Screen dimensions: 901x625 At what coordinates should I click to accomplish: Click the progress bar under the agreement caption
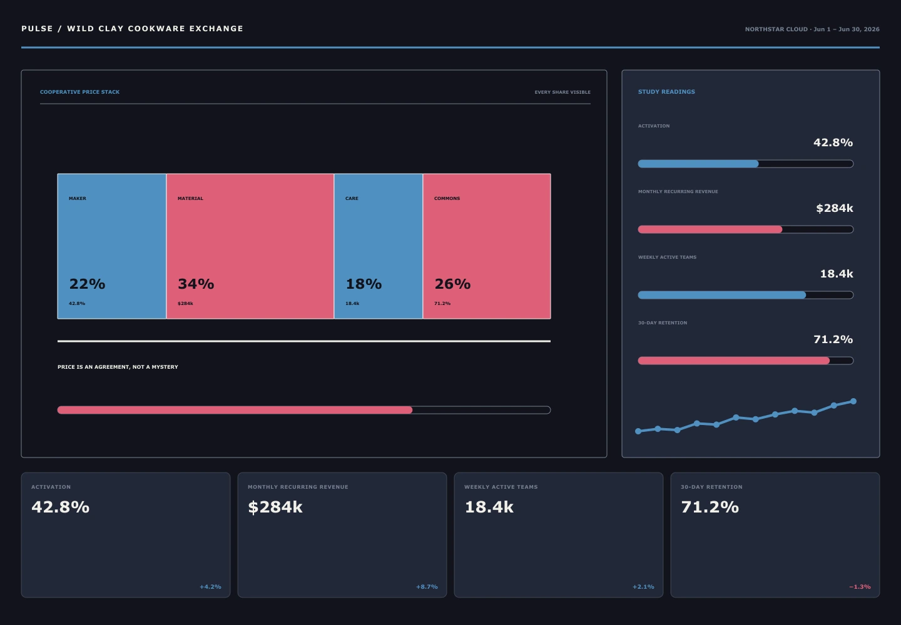304,410
